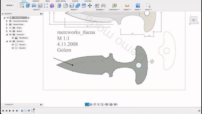This screenshot has width=202, height=114.
Task: Open the MODIFY dropdown menu
Action: [74, 10]
